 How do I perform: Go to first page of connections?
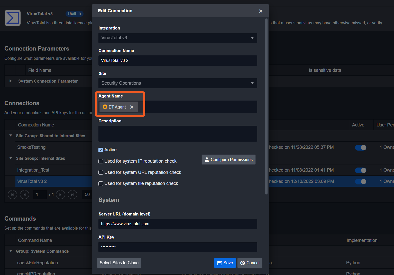(x=12, y=195)
